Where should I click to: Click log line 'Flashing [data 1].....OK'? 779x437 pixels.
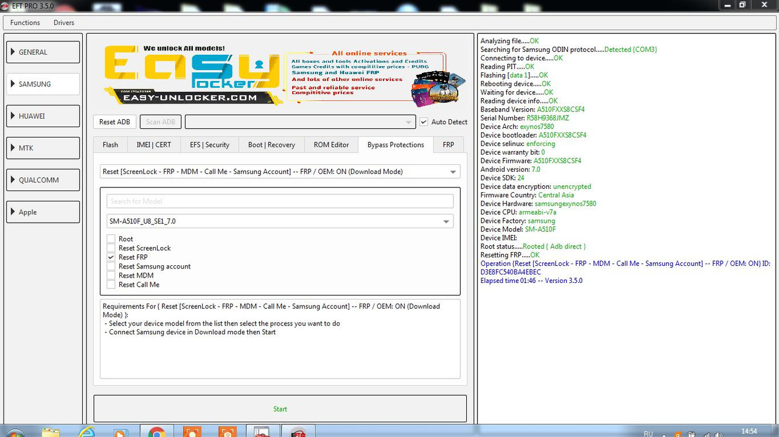[x=514, y=75]
